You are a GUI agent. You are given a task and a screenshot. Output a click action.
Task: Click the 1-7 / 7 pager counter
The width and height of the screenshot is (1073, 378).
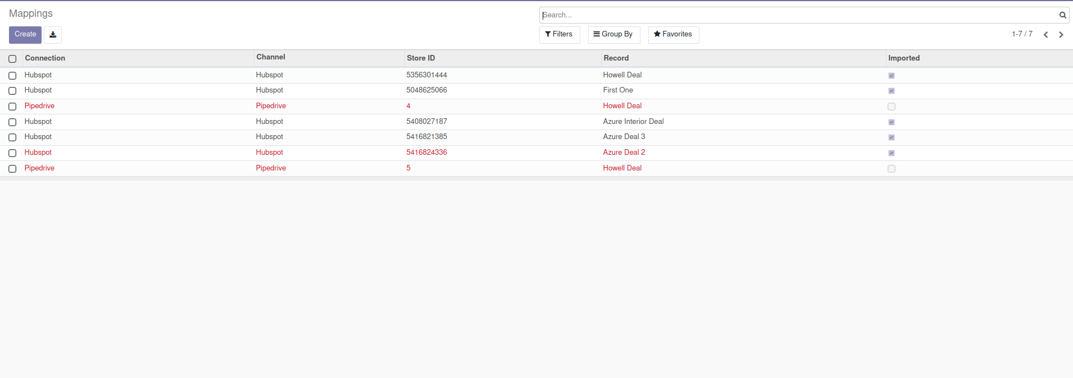[x=1022, y=34]
